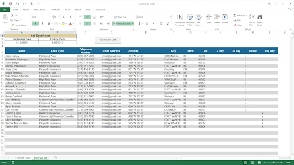Switch to Page Break Preview in status bar
The image size is (294, 165).
tap(259, 162)
